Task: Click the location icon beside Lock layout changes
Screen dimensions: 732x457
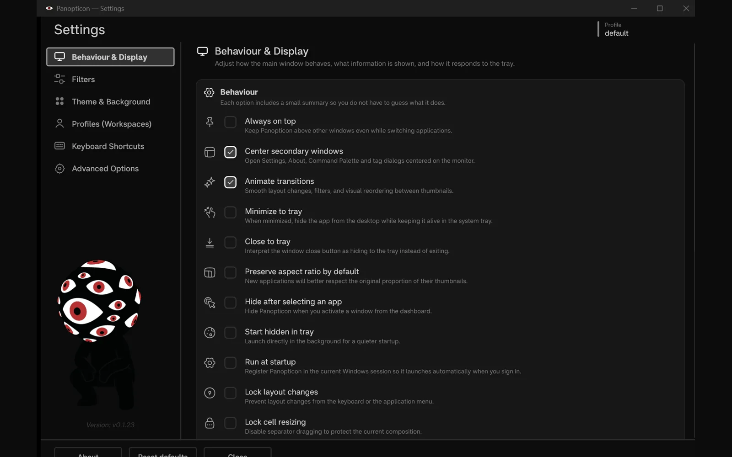Action: [210, 393]
